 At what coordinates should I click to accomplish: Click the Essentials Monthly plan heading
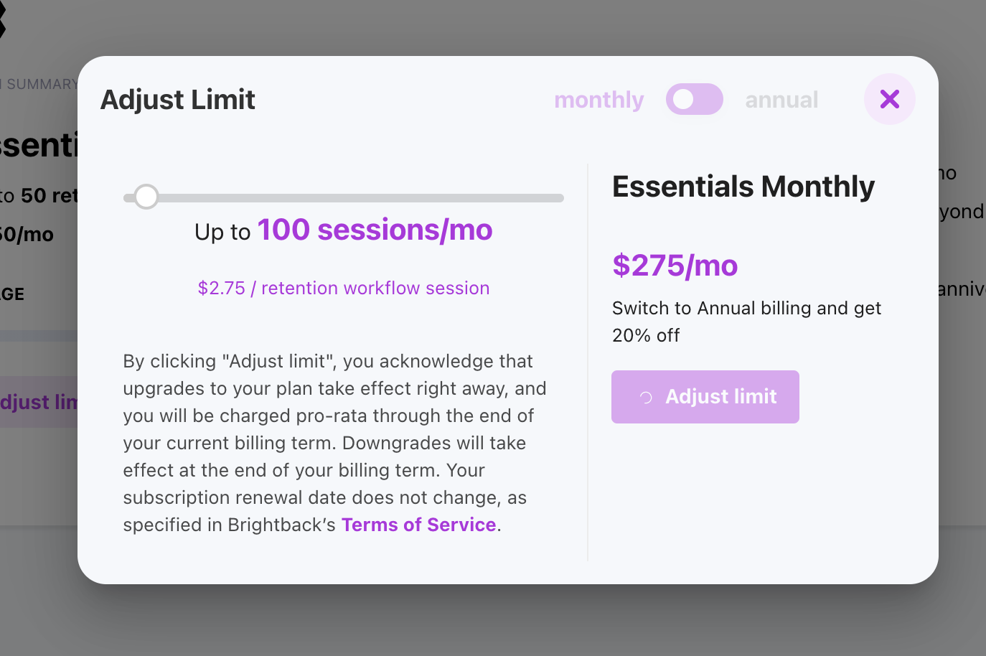coord(743,187)
